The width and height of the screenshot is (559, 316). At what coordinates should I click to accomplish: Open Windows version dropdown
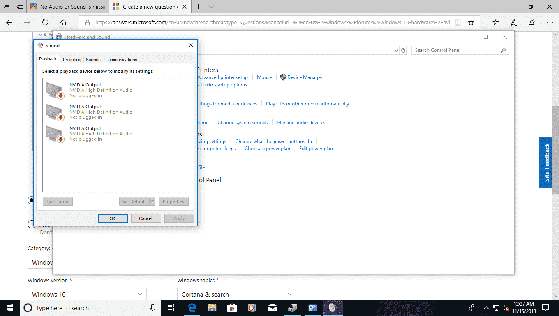[x=87, y=294]
